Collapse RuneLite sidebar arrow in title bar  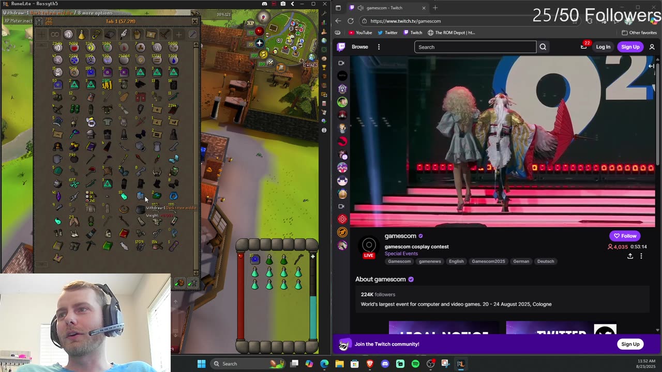tap(292, 4)
